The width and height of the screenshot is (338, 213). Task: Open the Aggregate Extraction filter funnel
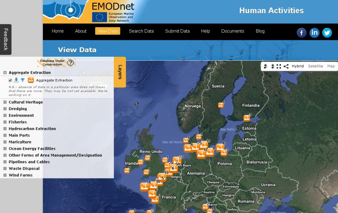tap(22, 80)
